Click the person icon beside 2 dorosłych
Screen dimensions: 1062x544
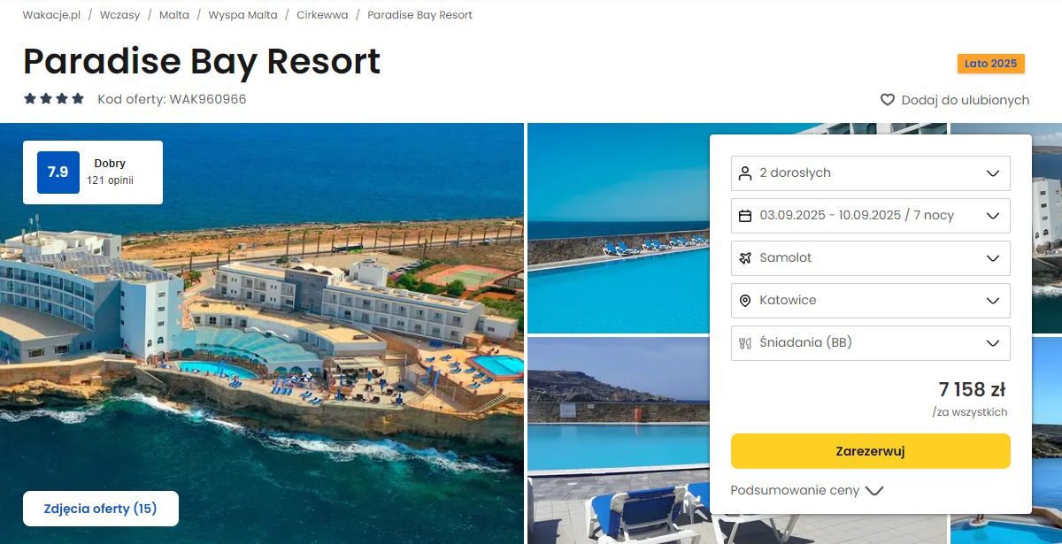[745, 173]
